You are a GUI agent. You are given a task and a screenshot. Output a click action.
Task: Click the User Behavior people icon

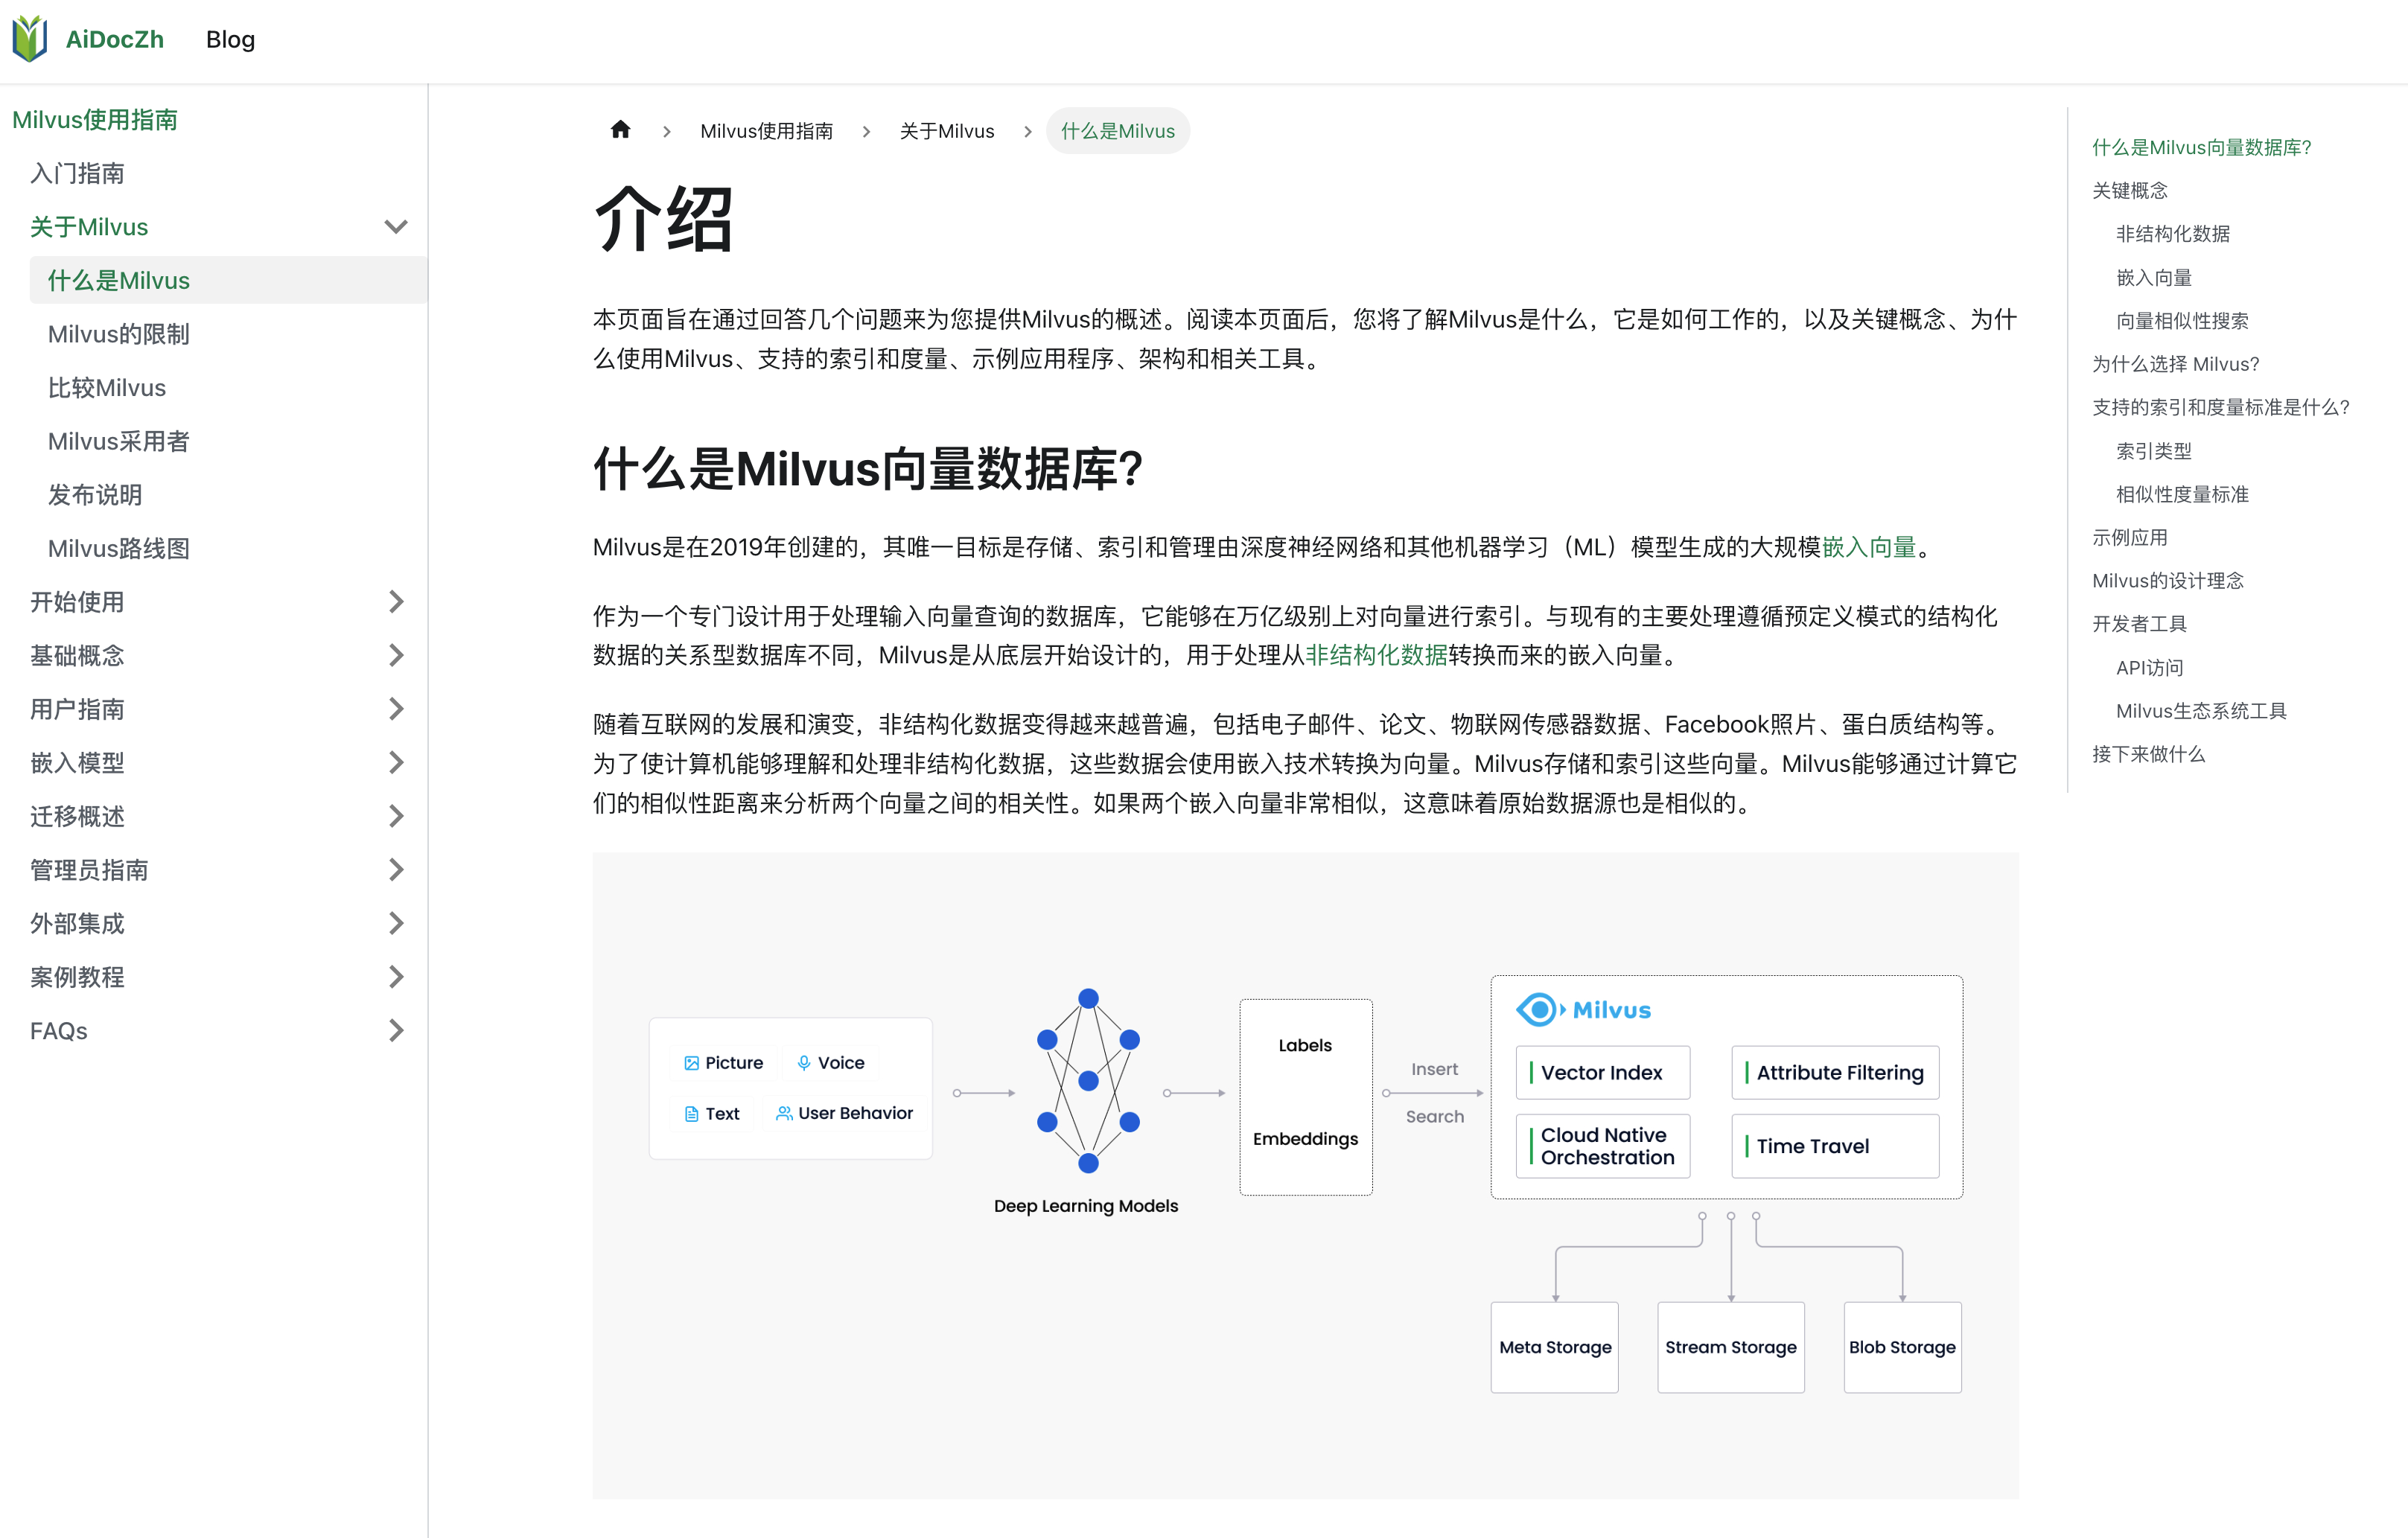coord(784,1113)
